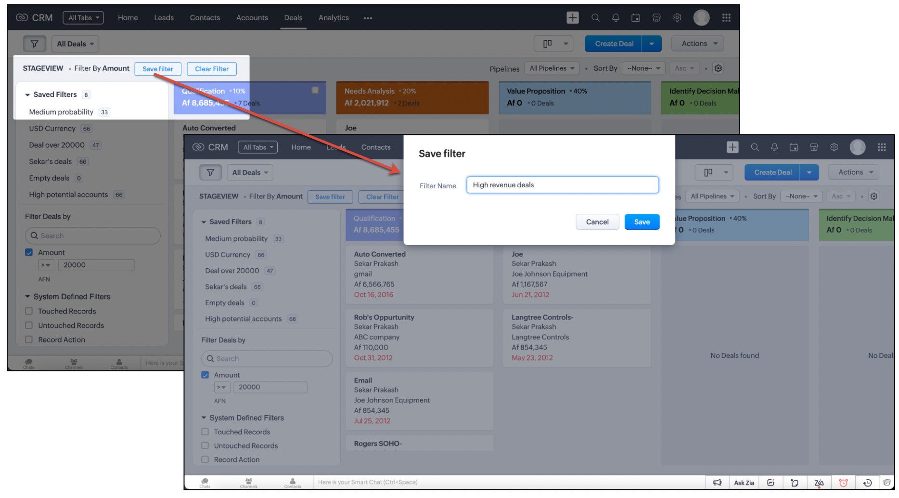This screenshot has height=498, width=899.
Task: Enable Untouched Records checkbox in the foreground window
Action: click(x=205, y=446)
